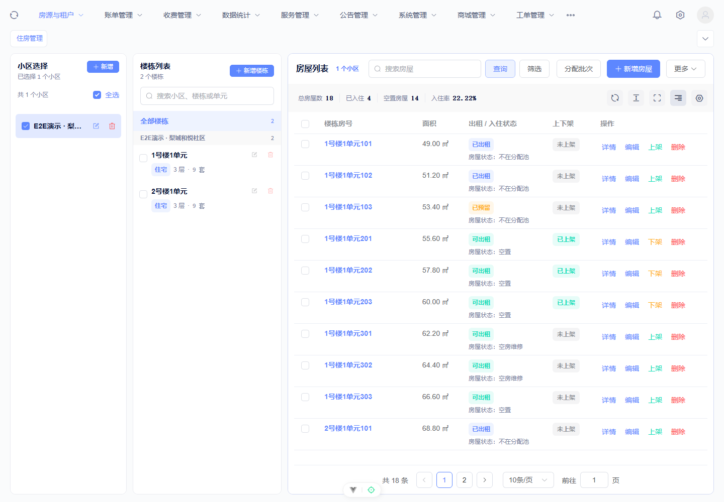Edit the 1号楼1单元 building

tap(254, 155)
